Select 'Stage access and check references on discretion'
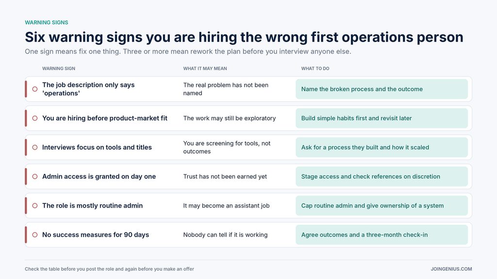The image size is (497, 279). [381, 176]
